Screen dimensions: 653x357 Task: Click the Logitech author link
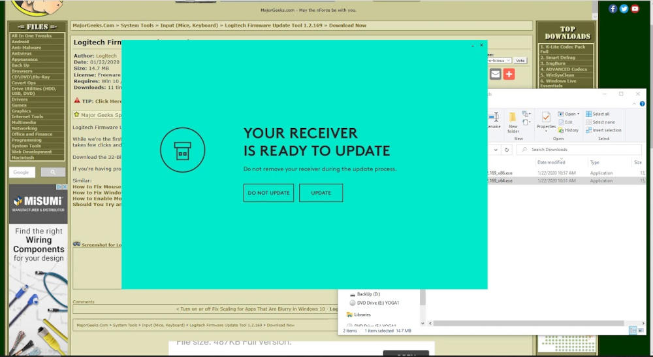coord(106,56)
